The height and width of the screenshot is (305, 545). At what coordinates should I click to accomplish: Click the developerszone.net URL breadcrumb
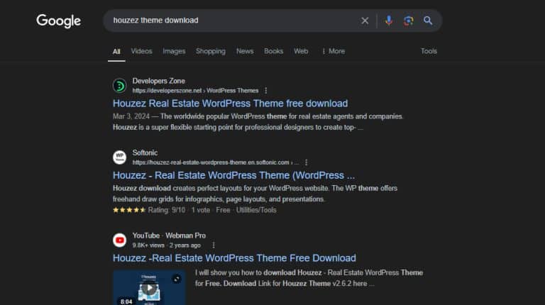[x=195, y=91]
